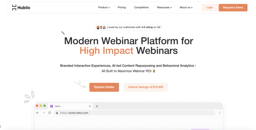Click 'All Built to Maximize Webinar ROI' text
Screen dimensions: 256x130
126,71
